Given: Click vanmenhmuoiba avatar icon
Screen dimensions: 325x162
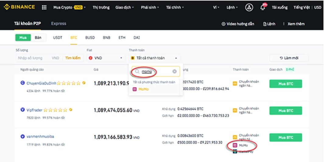Looking at the screenshot, I should 23,137.
